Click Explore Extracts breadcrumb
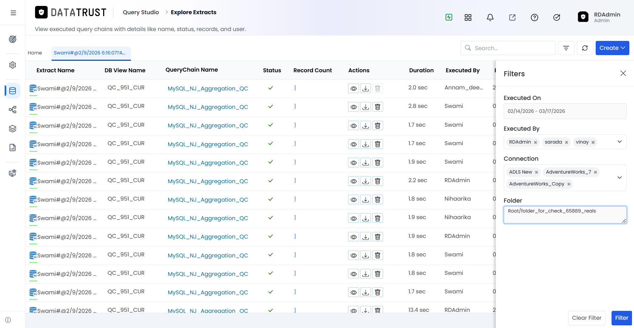634x328 pixels. (x=193, y=12)
